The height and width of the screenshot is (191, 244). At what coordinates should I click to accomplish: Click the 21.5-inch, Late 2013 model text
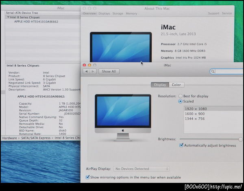(x=179, y=34)
